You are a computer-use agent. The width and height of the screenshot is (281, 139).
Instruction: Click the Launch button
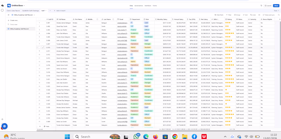(268, 6)
